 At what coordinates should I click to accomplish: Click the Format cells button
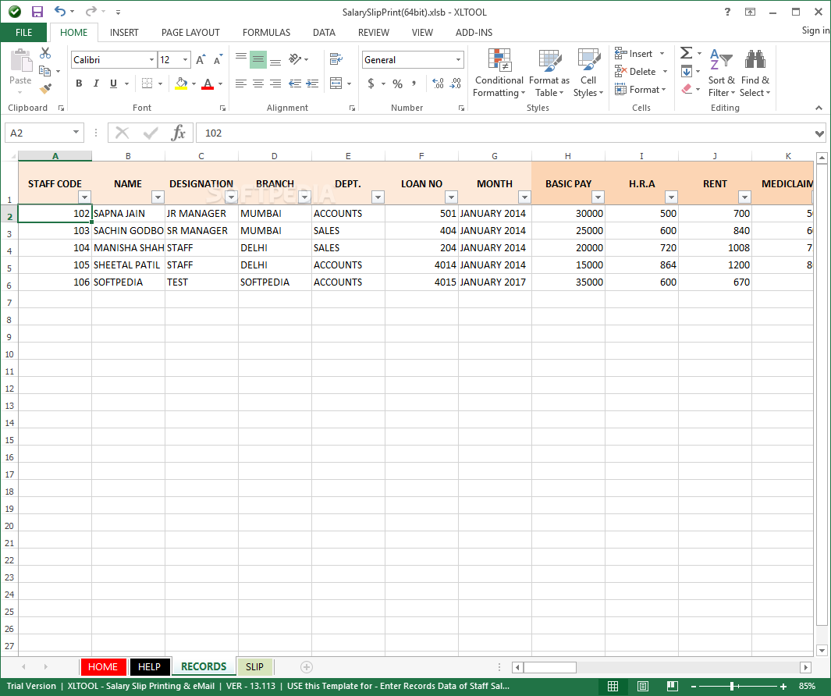(640, 90)
